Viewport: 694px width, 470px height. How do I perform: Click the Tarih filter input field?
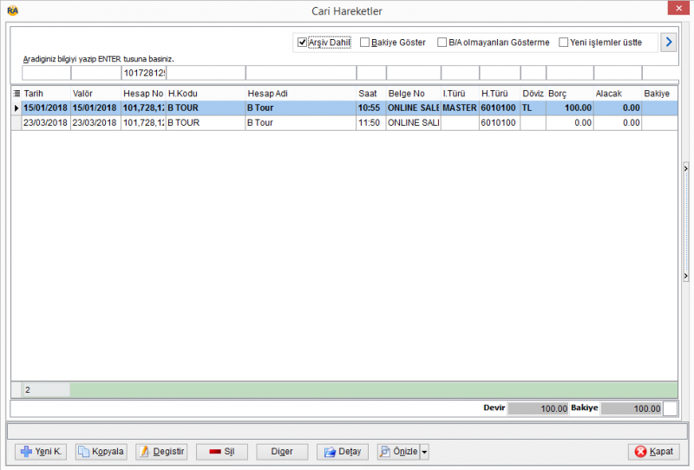point(47,73)
